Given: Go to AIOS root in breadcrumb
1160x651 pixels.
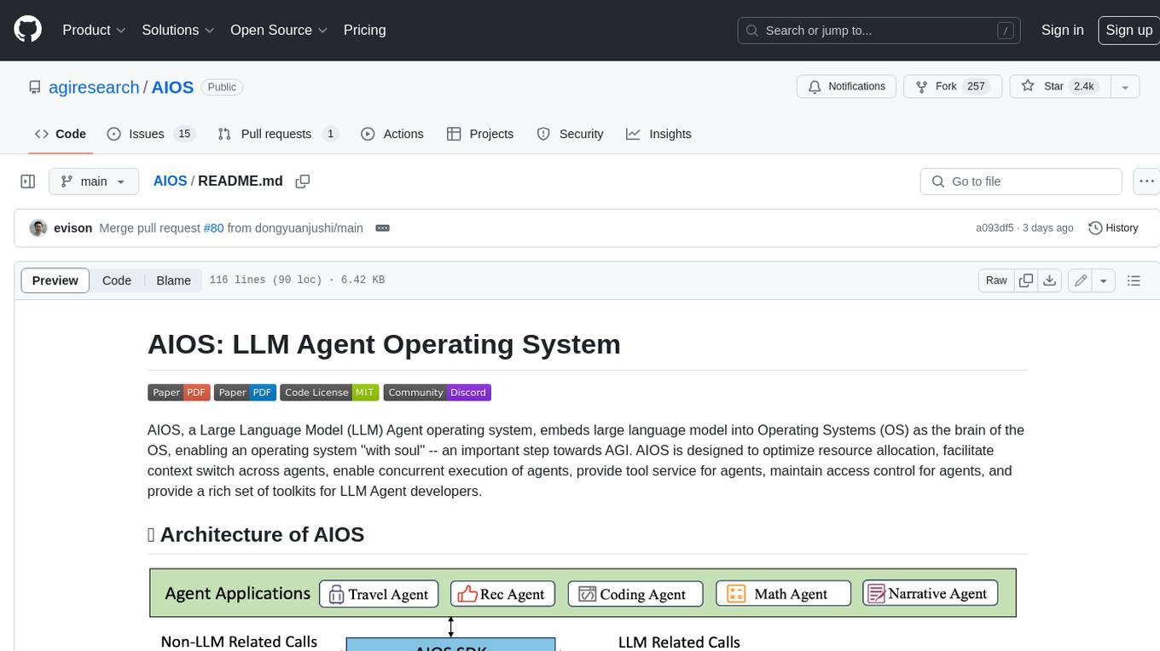Looking at the screenshot, I should point(170,181).
